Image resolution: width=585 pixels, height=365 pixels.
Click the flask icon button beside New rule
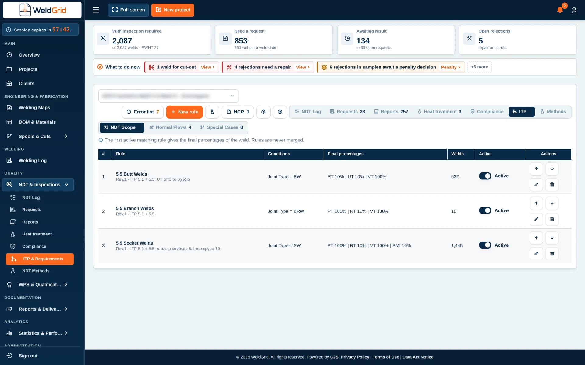pyautogui.click(x=212, y=112)
